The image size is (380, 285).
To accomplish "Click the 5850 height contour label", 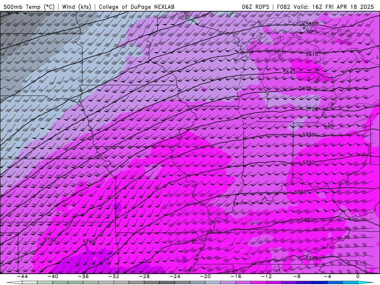I will [x=315, y=258].
